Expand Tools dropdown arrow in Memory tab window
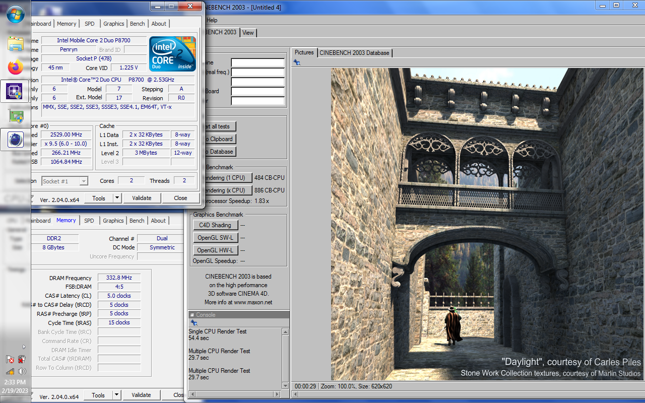 click(x=117, y=395)
